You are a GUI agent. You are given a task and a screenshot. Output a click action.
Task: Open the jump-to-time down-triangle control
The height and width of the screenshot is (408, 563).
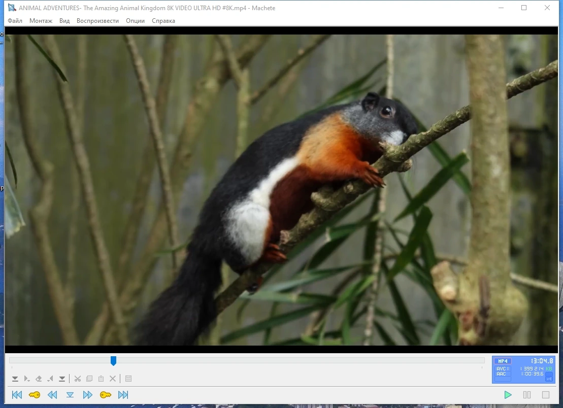[x=70, y=395]
